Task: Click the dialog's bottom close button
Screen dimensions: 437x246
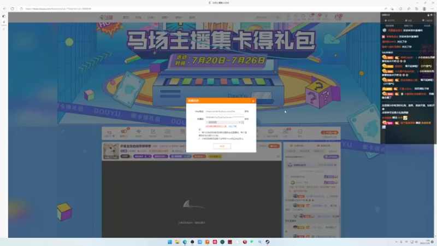Action: [x=222, y=146]
